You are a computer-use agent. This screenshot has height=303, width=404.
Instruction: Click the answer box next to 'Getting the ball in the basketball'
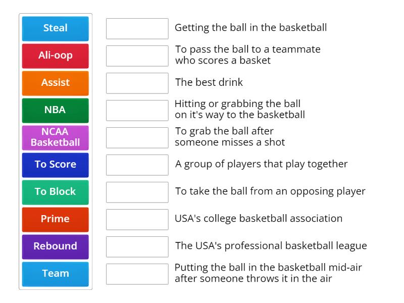click(x=137, y=29)
